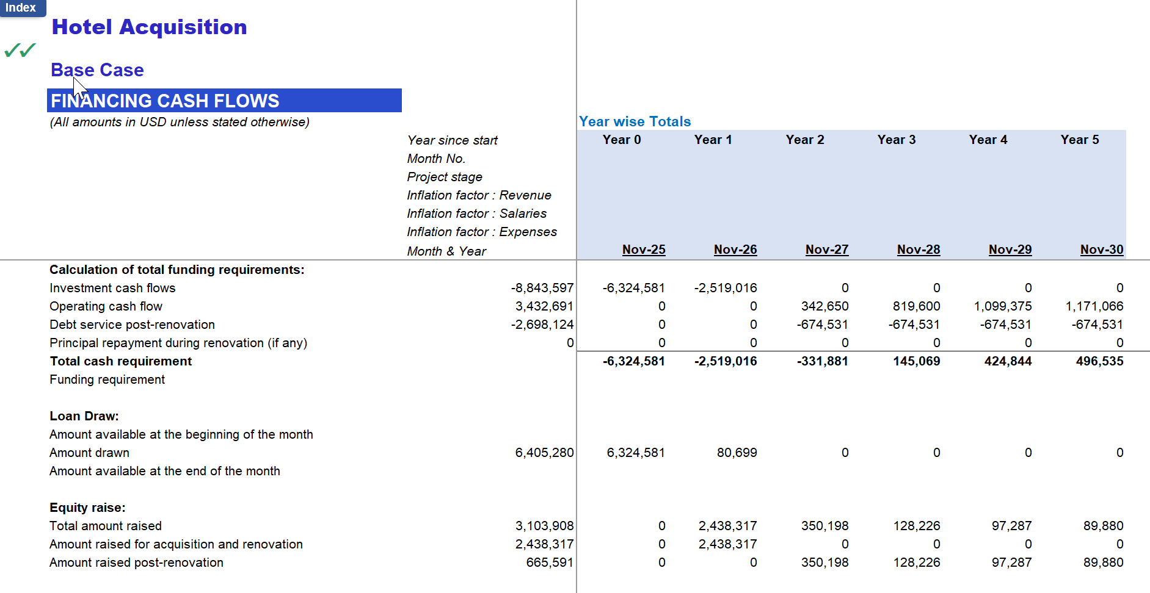Click the Index navigation button
The image size is (1150, 593).
(x=22, y=8)
